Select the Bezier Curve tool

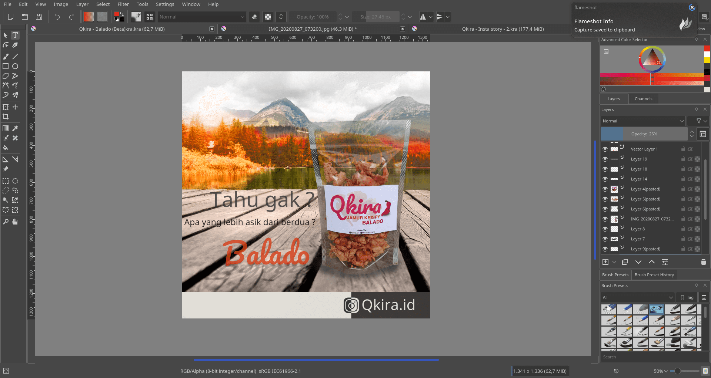[x=6, y=85]
